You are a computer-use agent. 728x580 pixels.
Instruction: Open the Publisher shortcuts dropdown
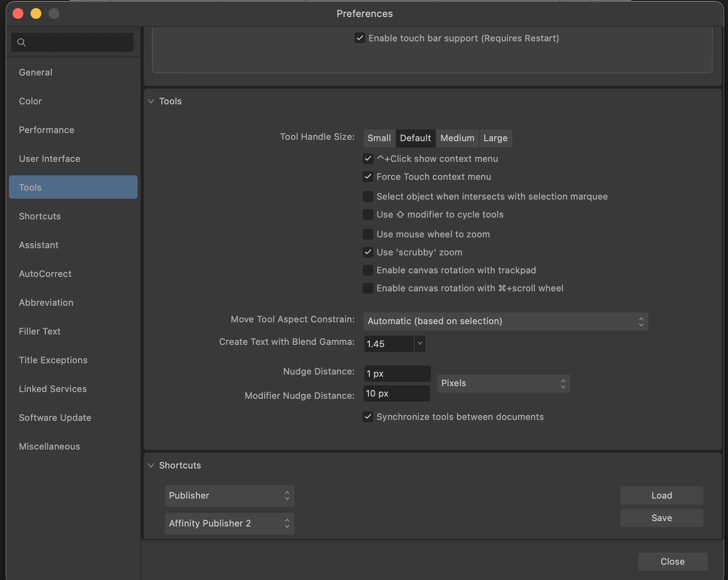click(x=229, y=495)
